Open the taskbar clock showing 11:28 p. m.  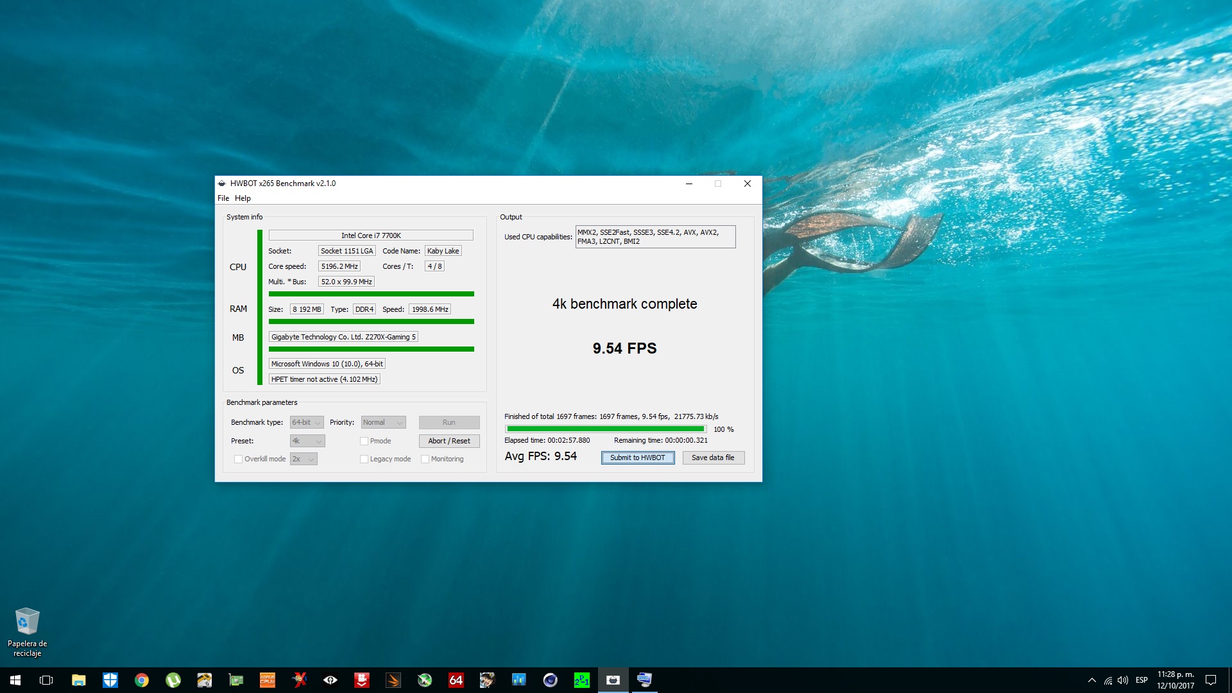[x=1176, y=680]
